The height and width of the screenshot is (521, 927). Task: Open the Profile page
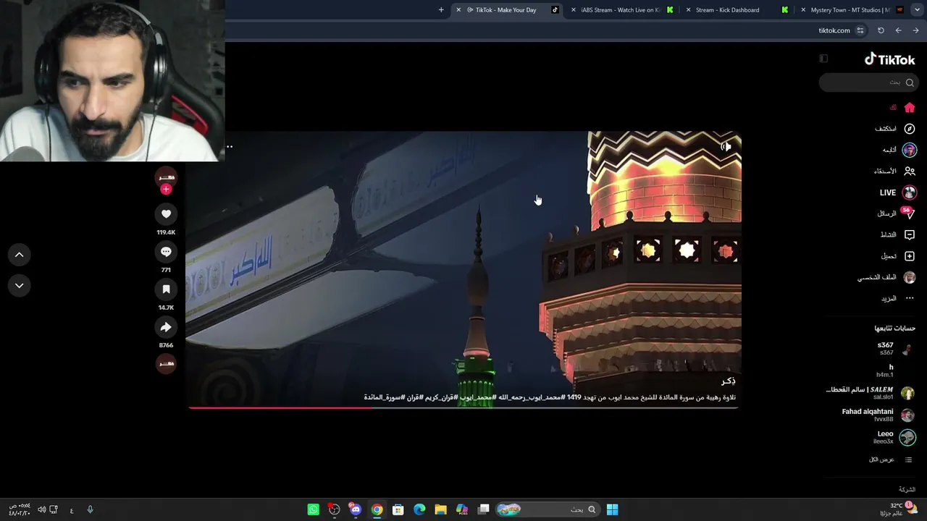click(886, 278)
